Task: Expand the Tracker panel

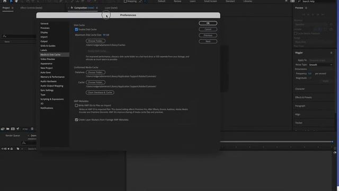Action: click(299, 123)
